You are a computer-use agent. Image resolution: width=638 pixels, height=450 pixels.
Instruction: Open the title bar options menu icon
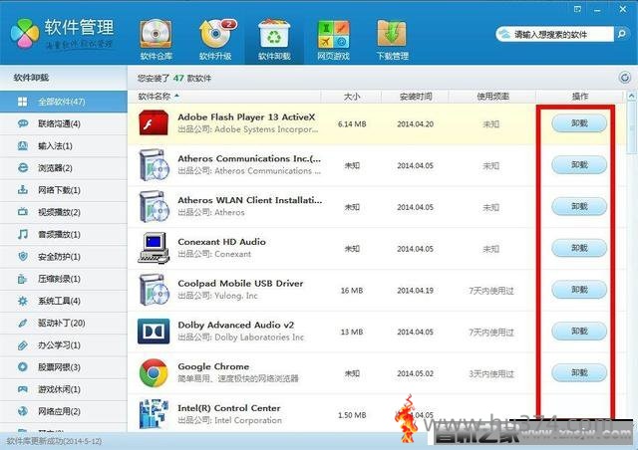577,9
